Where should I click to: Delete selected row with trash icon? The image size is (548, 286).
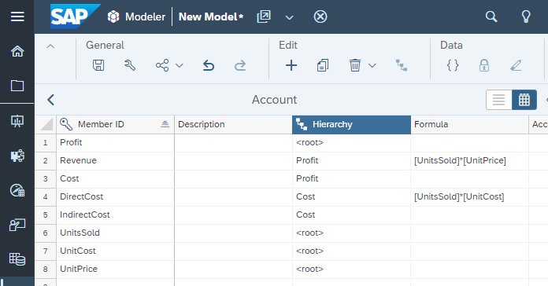(x=355, y=65)
